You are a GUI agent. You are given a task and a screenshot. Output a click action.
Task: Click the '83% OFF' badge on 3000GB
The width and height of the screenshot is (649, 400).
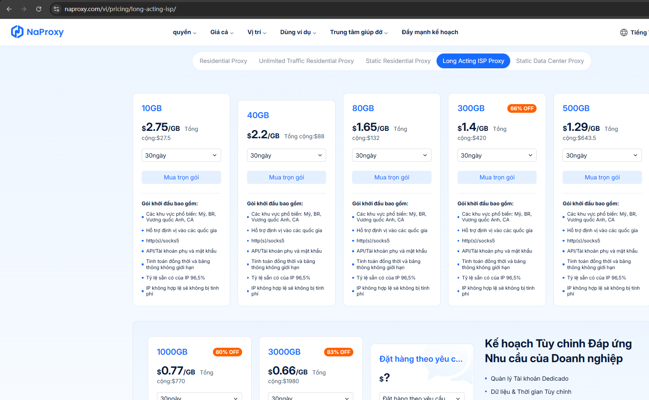(x=339, y=352)
